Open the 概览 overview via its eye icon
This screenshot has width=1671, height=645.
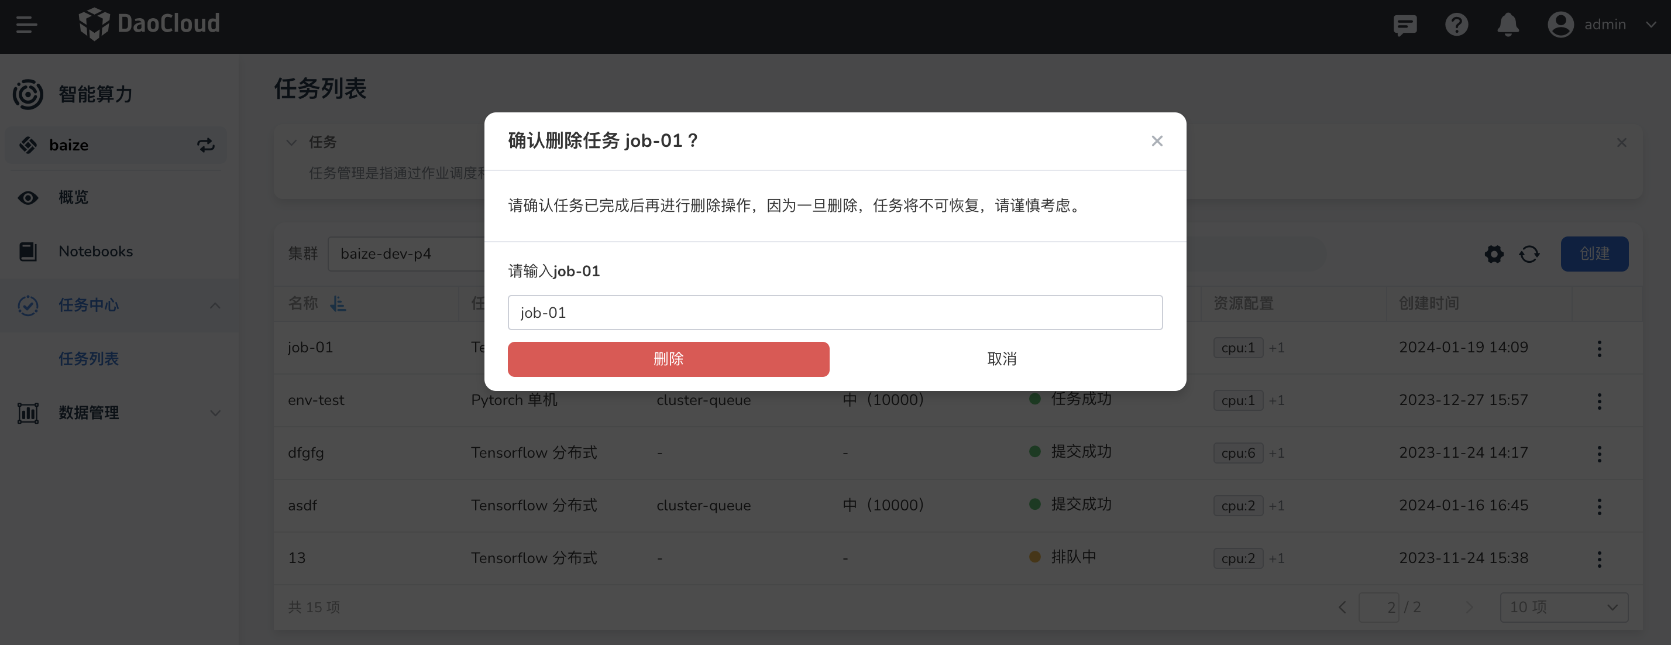[x=28, y=197]
